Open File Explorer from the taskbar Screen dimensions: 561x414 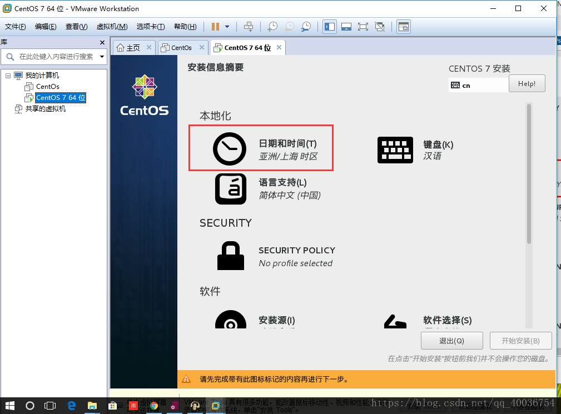point(92,406)
